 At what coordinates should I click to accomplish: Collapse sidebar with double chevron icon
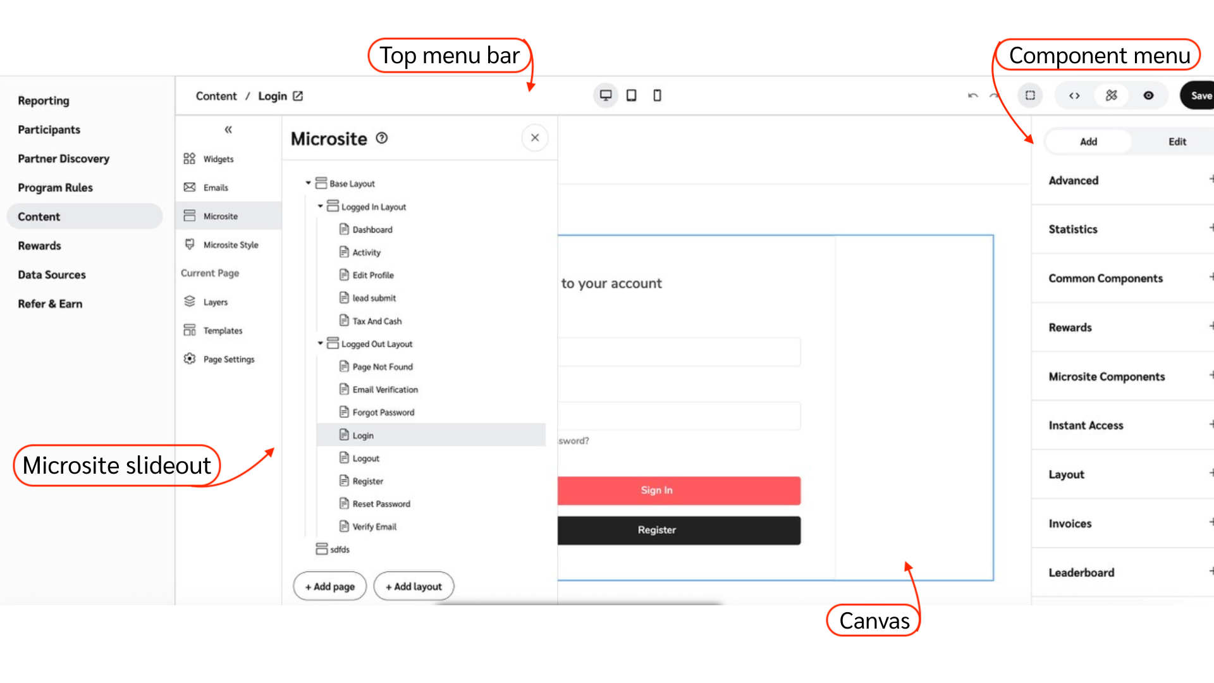[228, 130]
